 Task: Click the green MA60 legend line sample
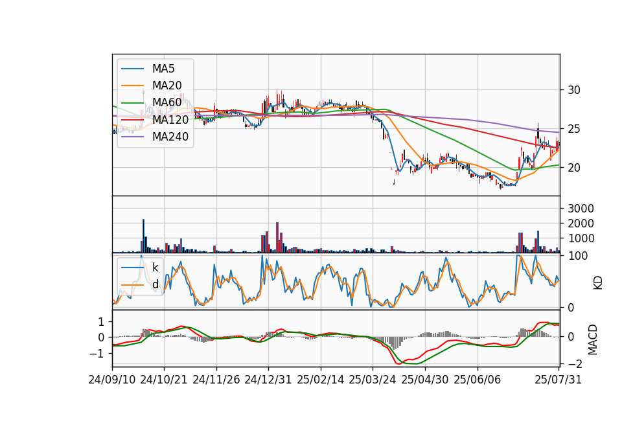point(132,102)
